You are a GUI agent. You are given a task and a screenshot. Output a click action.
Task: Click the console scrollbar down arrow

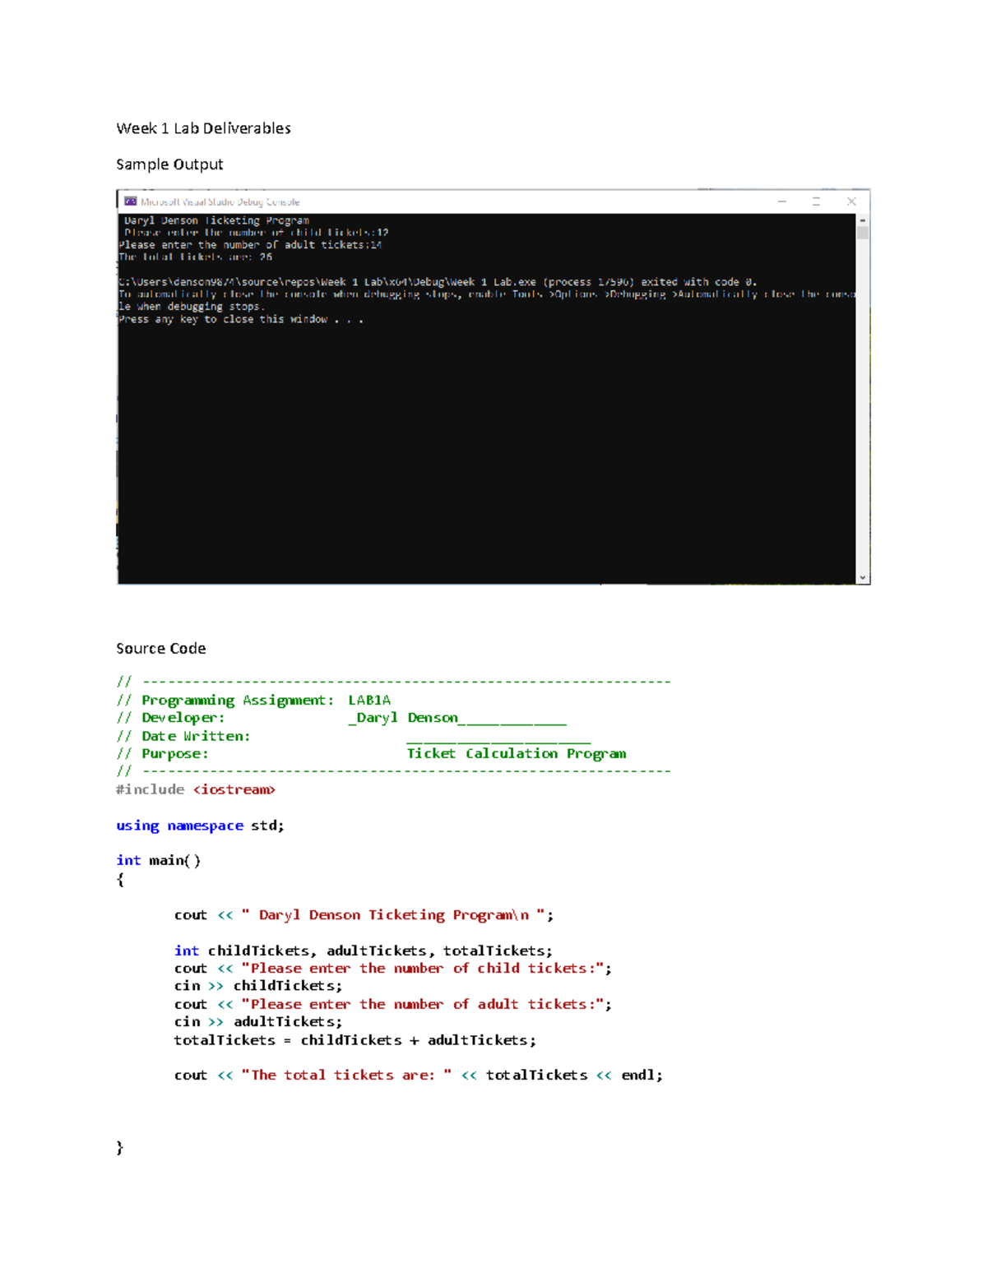pyautogui.click(x=863, y=576)
